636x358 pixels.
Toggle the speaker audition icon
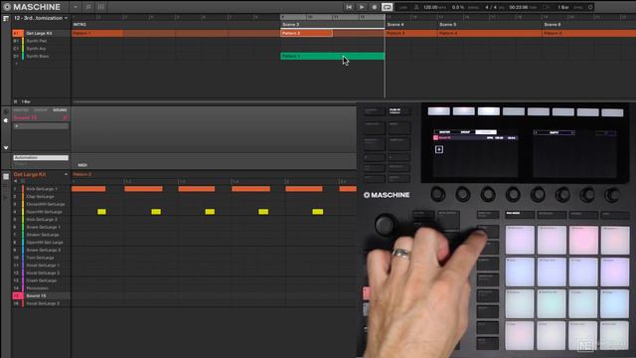[16, 181]
